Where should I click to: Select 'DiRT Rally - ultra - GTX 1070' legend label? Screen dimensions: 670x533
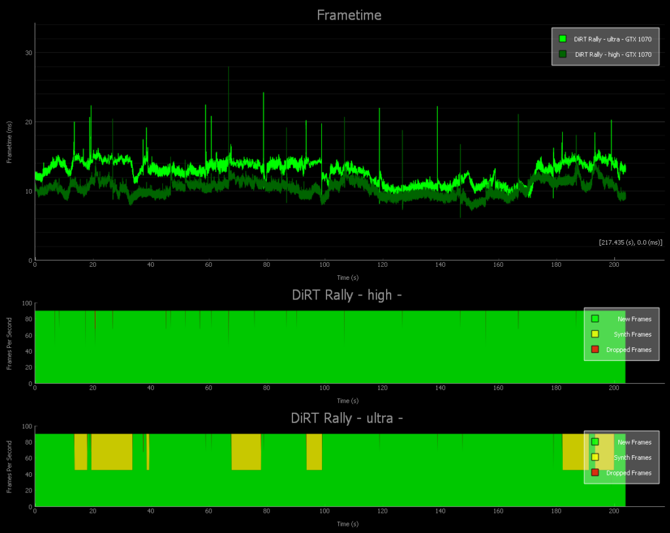point(612,39)
